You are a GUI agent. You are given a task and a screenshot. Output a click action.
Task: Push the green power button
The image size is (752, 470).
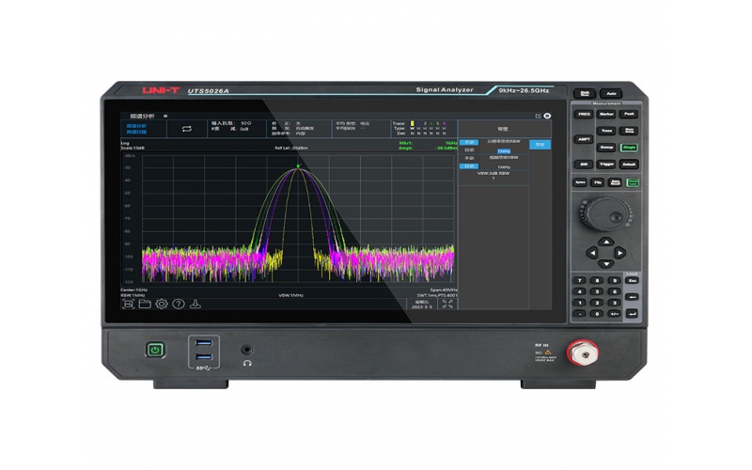[x=155, y=350]
